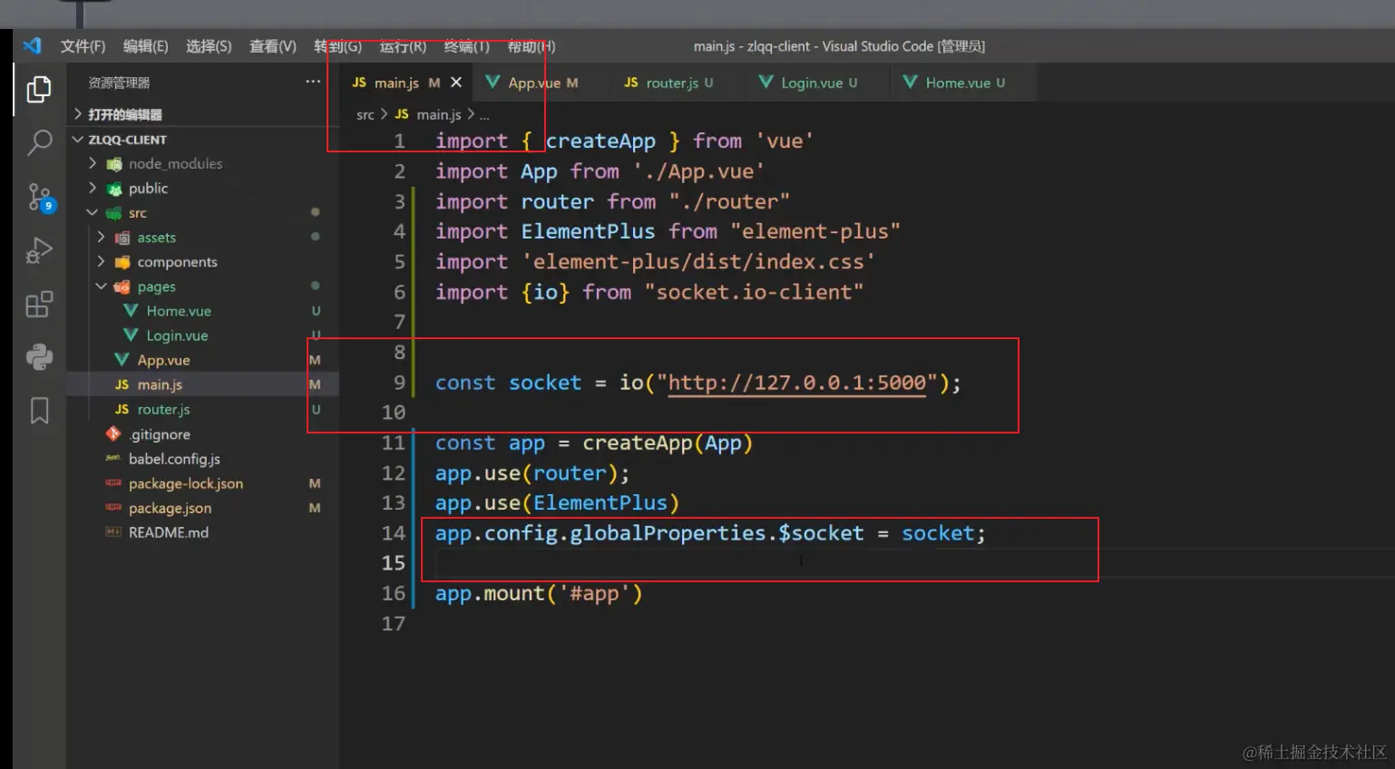Viewport: 1395px width, 769px height.
Task: Click line number 9 in gutter
Action: tap(399, 383)
